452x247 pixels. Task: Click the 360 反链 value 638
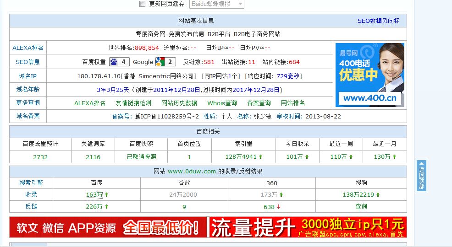(269, 207)
